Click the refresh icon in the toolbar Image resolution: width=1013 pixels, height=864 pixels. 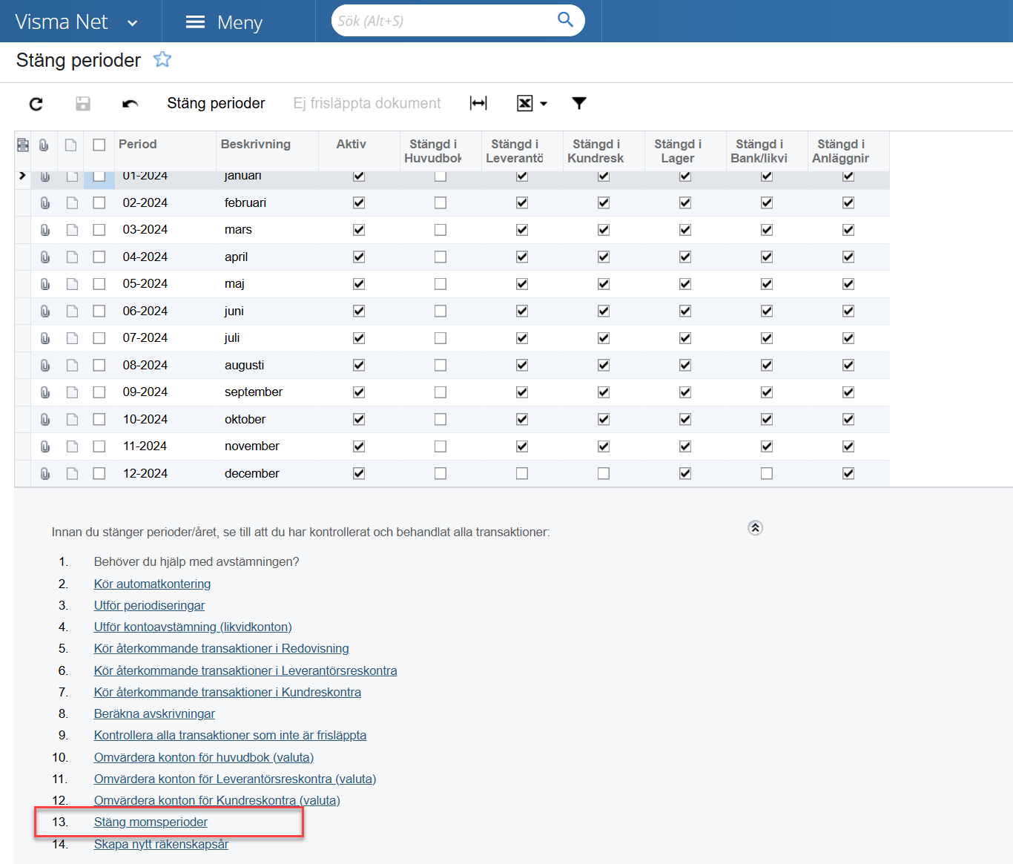36,104
